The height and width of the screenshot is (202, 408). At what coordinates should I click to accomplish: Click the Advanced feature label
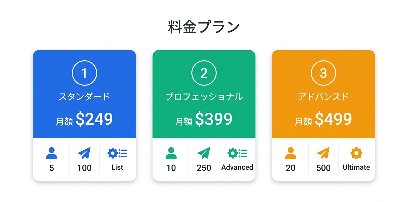click(x=237, y=167)
